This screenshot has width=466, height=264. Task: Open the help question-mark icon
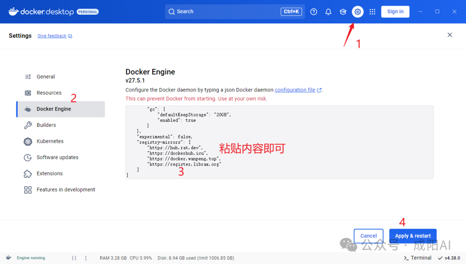pyautogui.click(x=314, y=12)
